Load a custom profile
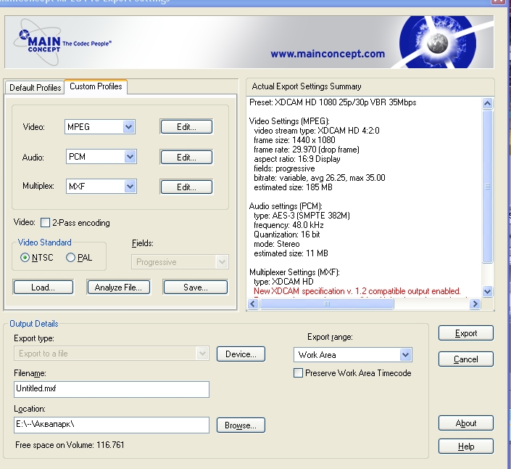The height and width of the screenshot is (469, 511). (43, 287)
